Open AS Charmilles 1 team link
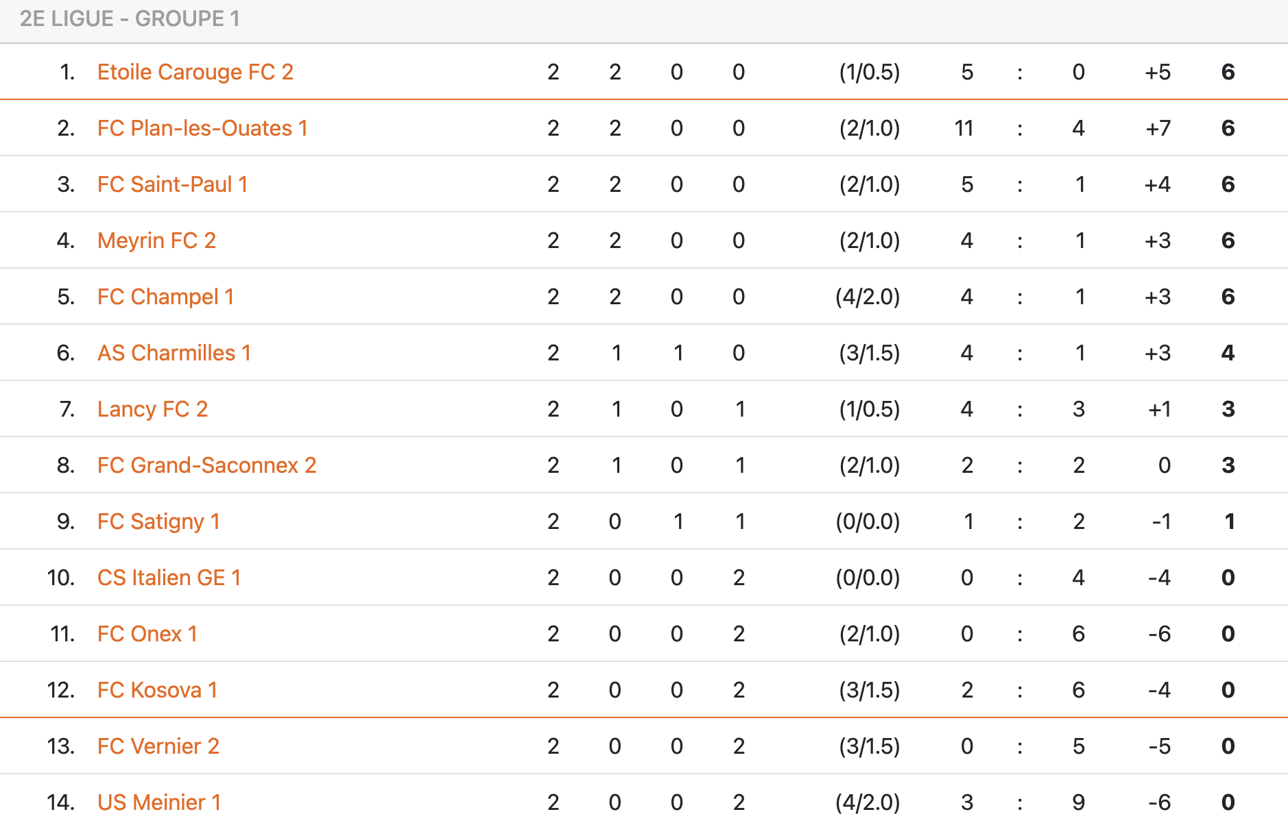The image size is (1288, 825). point(174,353)
